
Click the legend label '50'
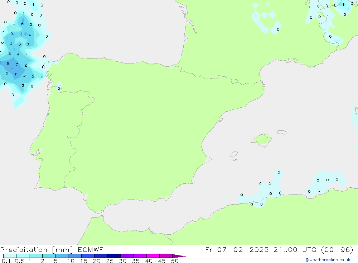click(175, 261)
